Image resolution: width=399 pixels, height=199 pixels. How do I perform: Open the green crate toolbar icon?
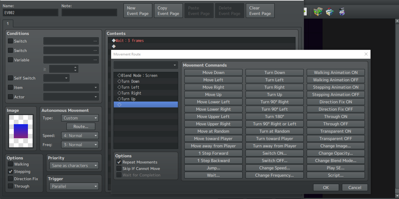click(318, 12)
